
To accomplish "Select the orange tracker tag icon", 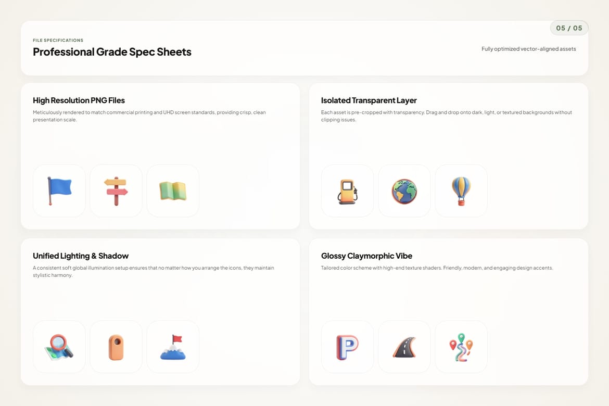I will pyautogui.click(x=116, y=347).
